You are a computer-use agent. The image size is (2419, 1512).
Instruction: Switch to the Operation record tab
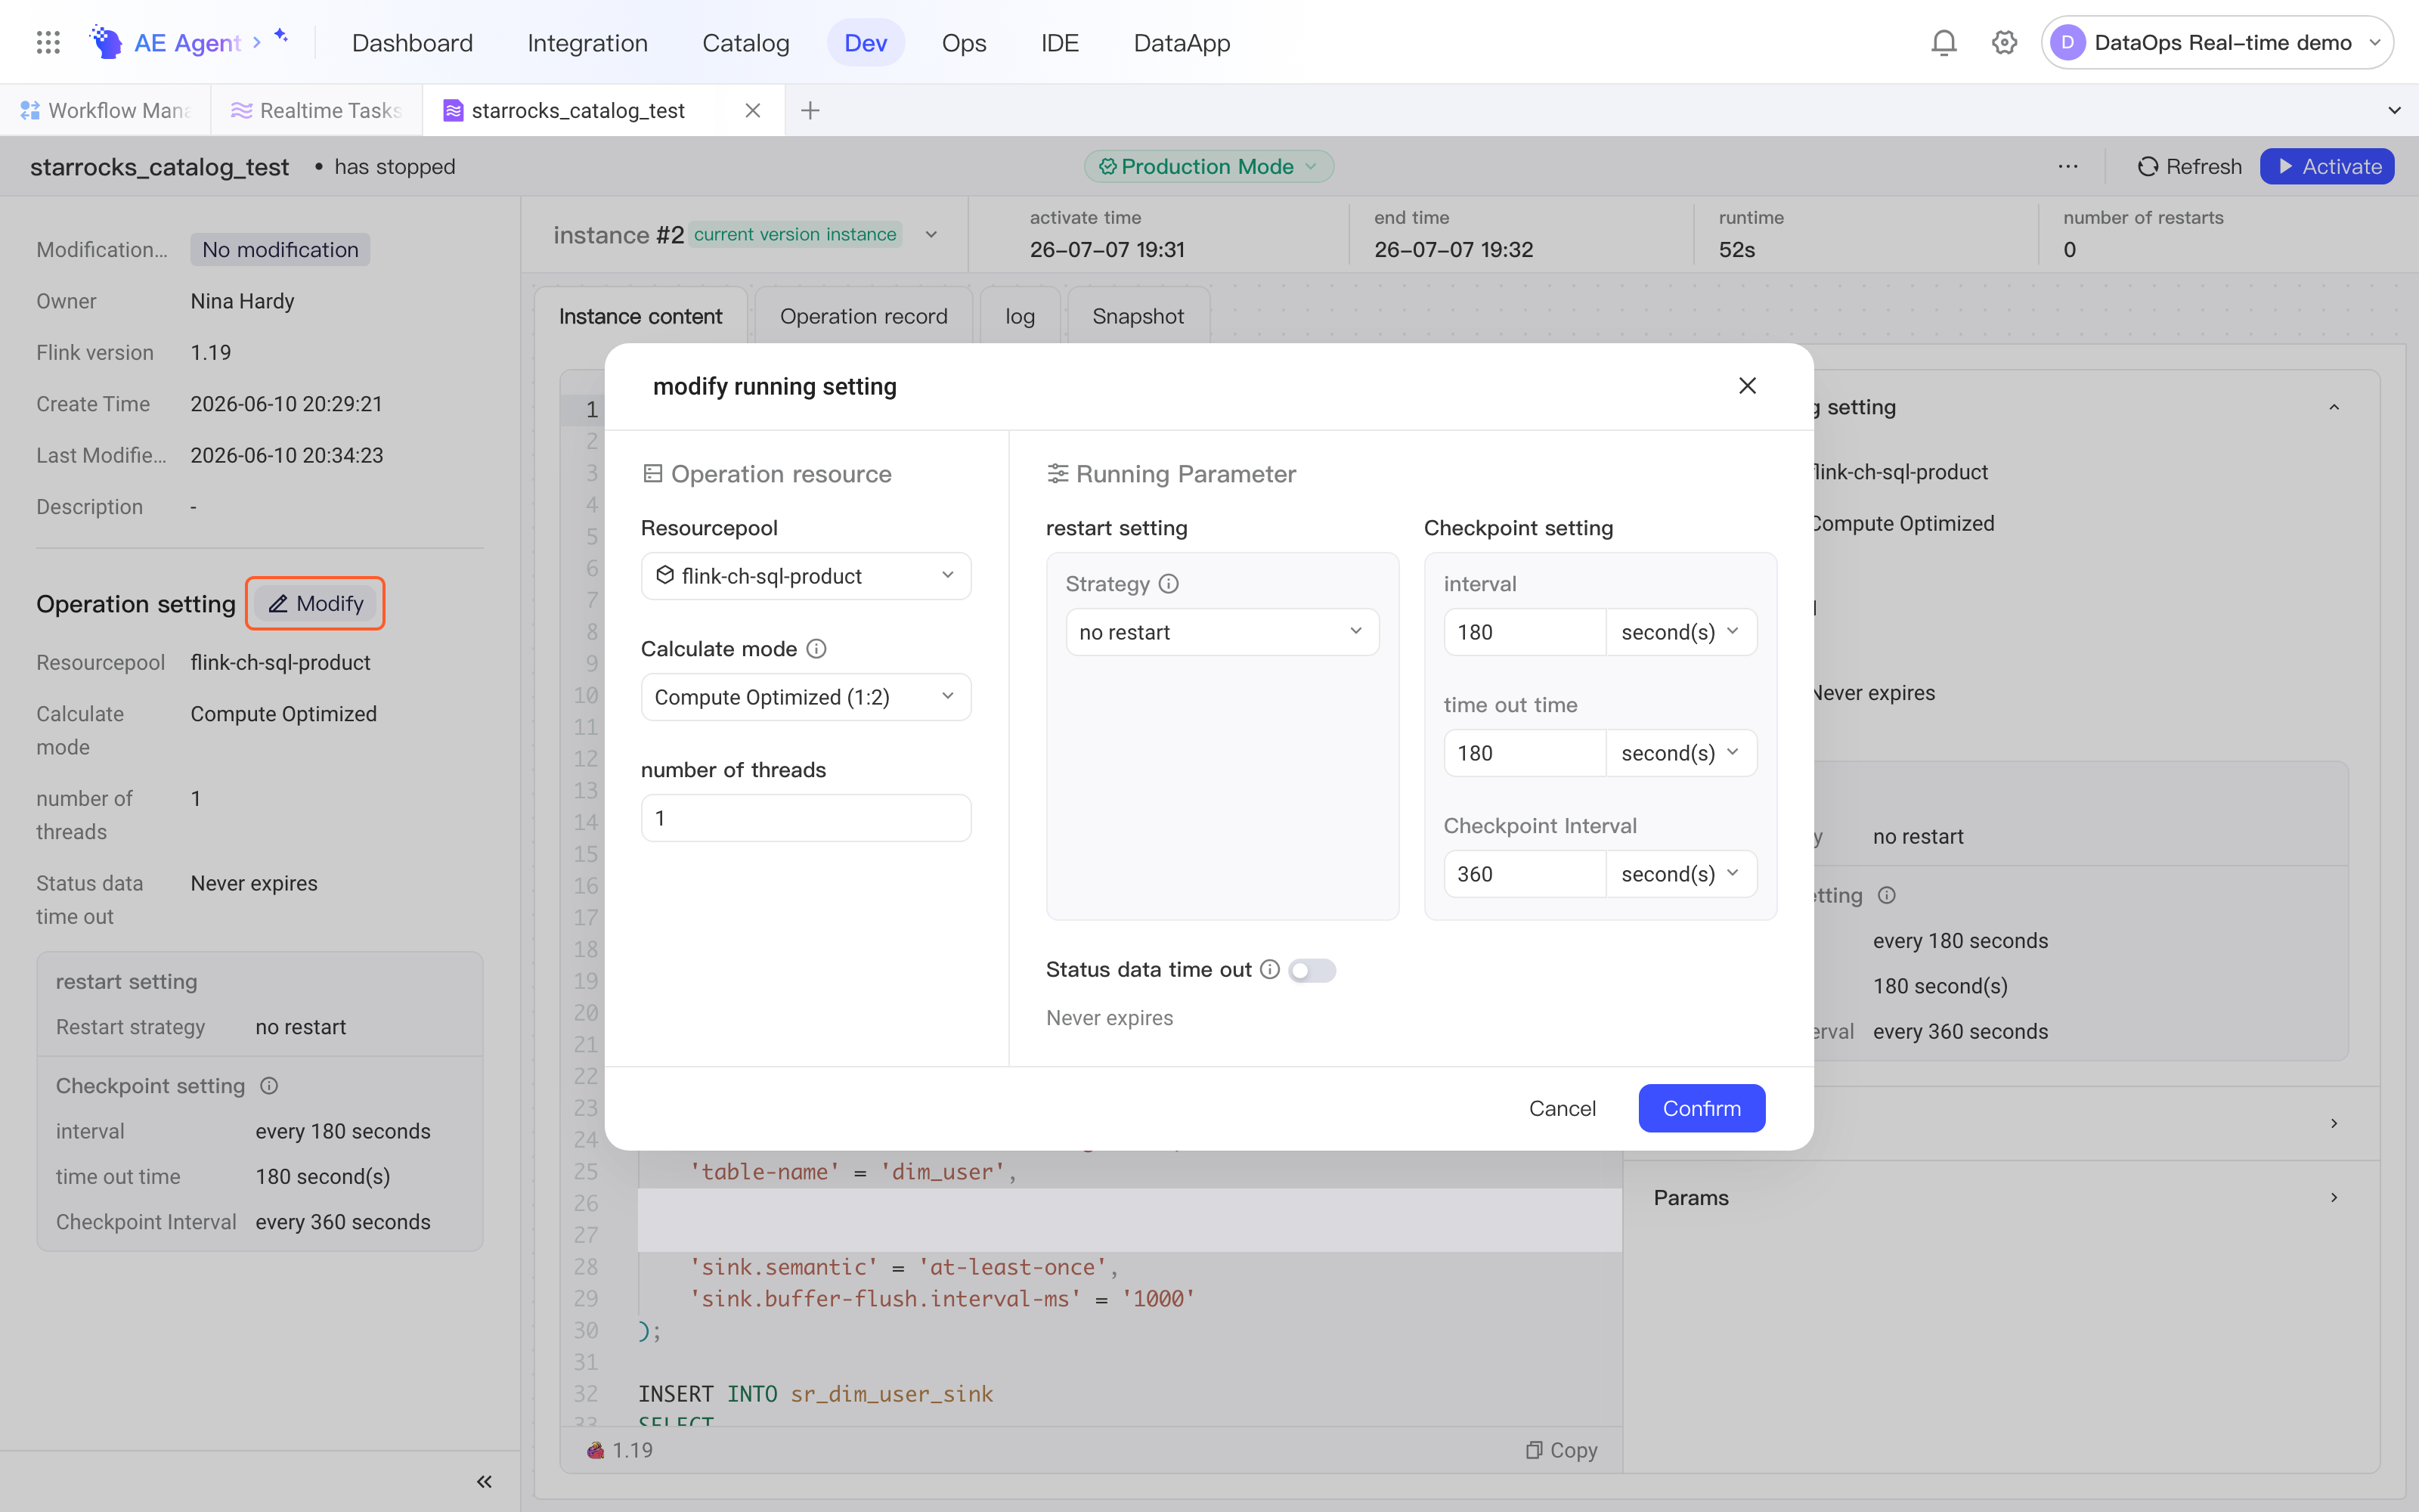pyautogui.click(x=863, y=316)
